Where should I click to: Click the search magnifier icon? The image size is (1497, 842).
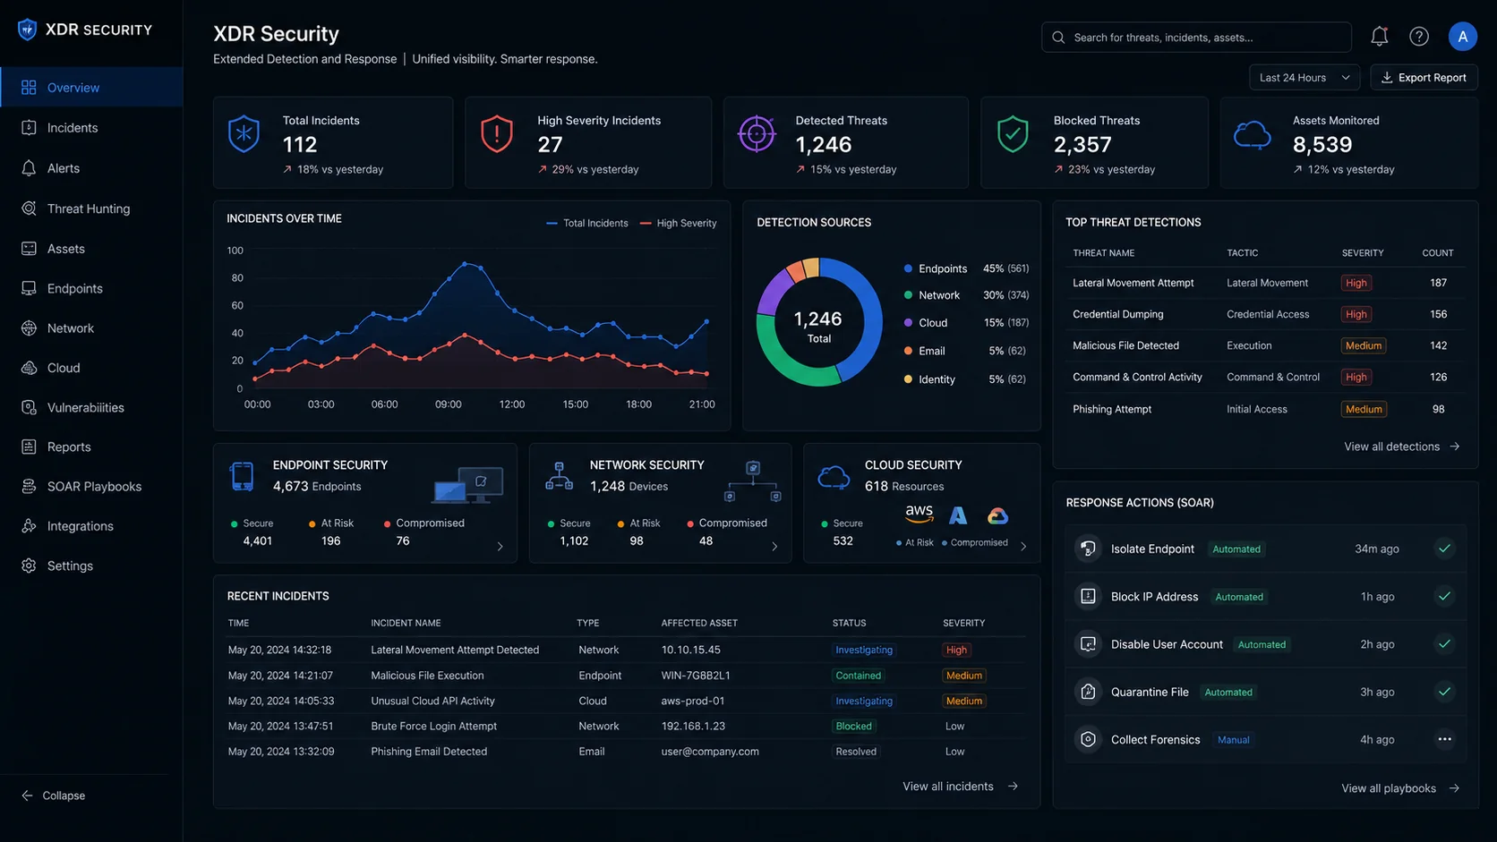1058,38
